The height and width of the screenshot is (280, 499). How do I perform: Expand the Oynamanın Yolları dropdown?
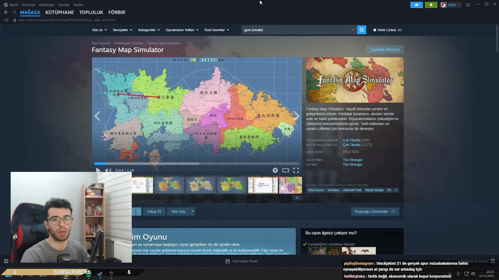coord(182,30)
